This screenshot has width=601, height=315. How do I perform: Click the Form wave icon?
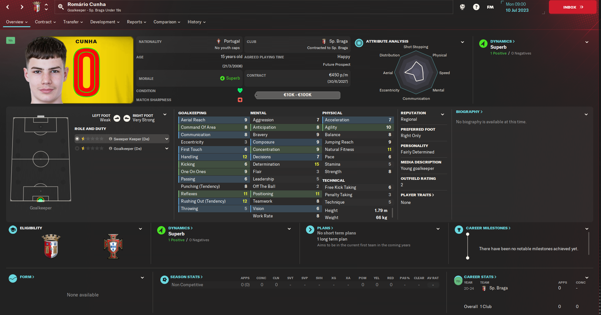pos(13,278)
